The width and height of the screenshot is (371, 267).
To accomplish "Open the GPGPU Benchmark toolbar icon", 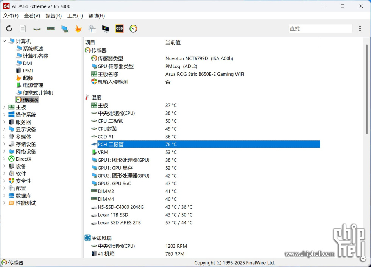I will point(64,29).
